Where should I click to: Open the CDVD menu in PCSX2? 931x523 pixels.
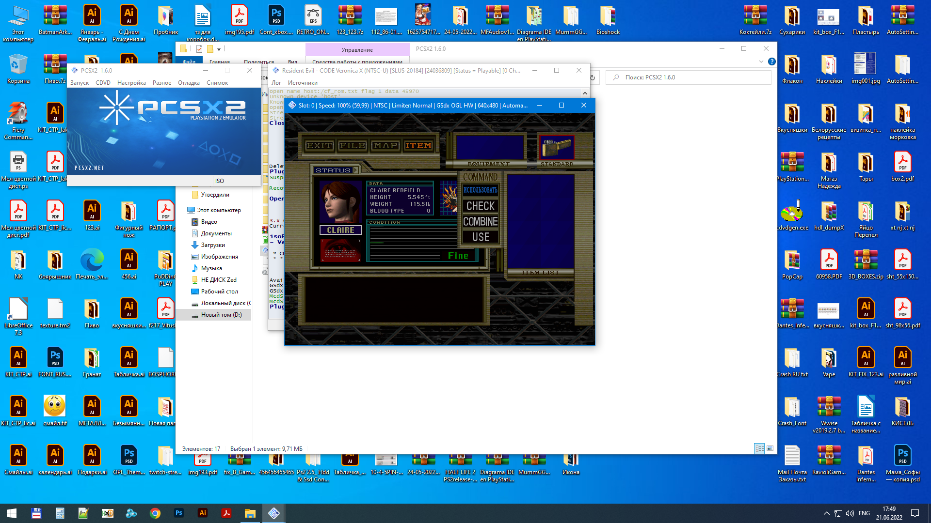(103, 83)
